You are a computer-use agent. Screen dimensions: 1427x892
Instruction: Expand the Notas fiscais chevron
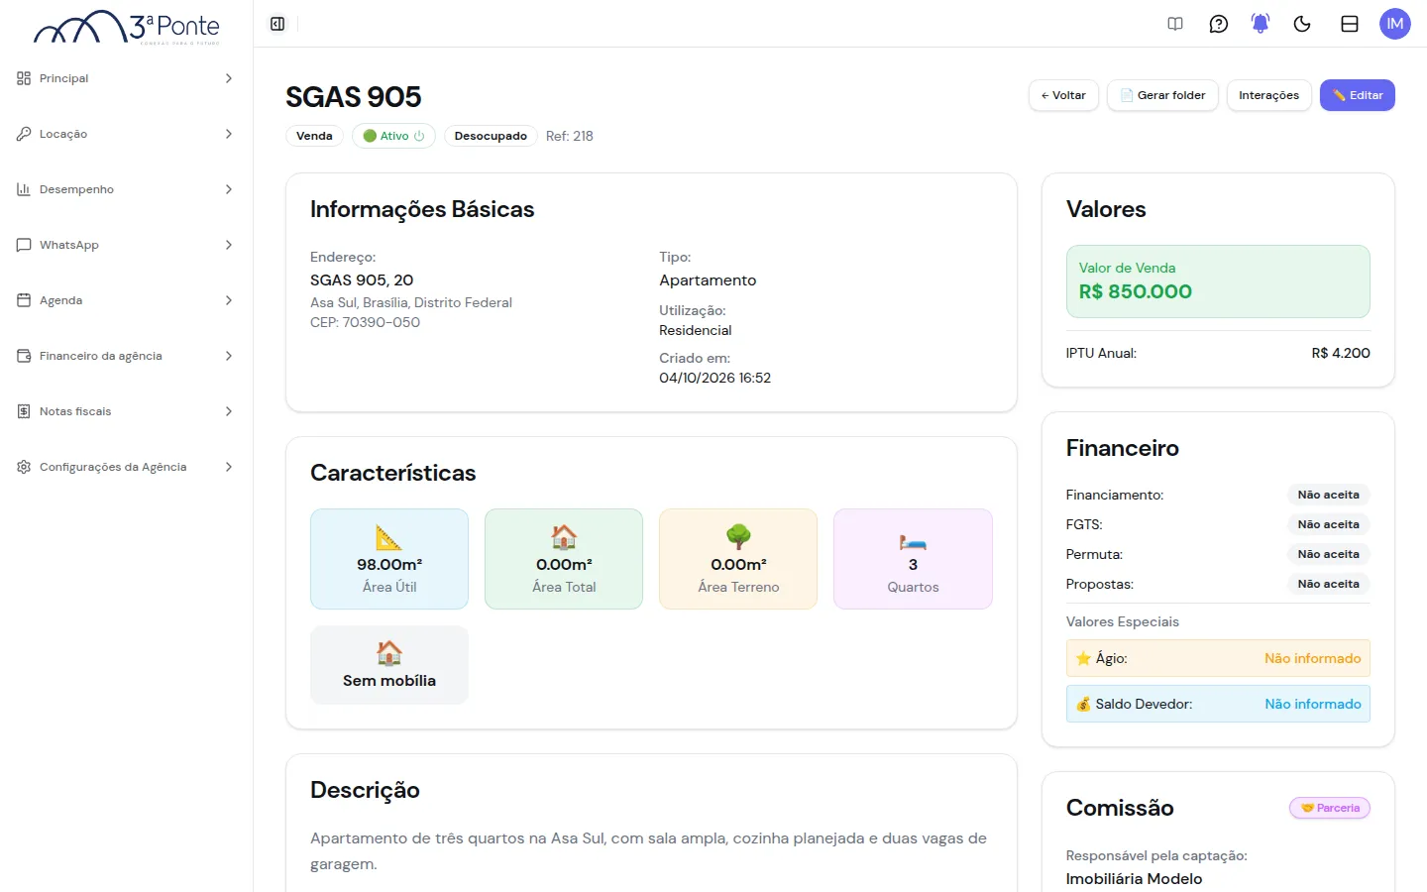point(229,411)
